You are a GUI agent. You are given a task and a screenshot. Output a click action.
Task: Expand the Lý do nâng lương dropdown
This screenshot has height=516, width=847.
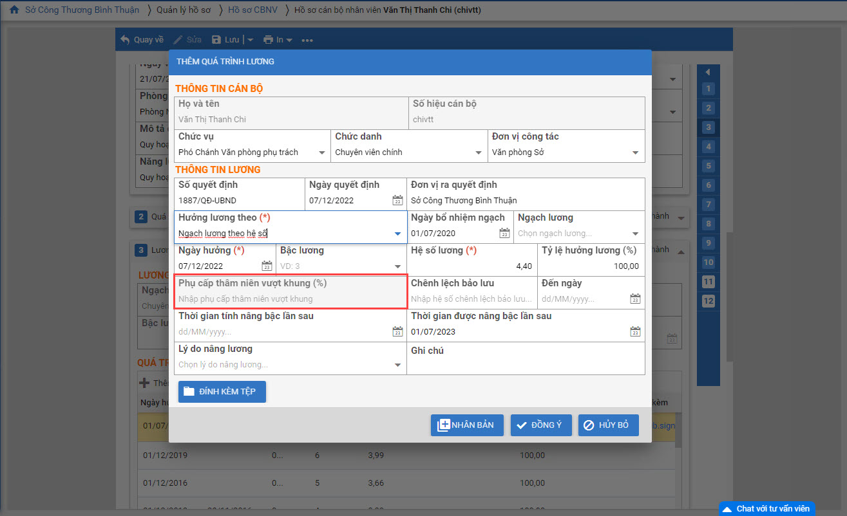tap(397, 365)
